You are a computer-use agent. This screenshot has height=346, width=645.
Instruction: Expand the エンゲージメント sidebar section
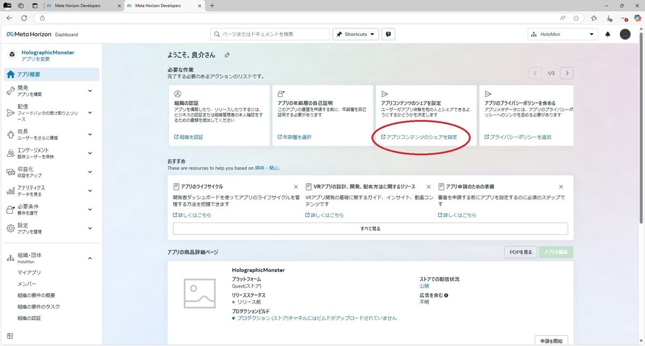[x=90, y=153]
